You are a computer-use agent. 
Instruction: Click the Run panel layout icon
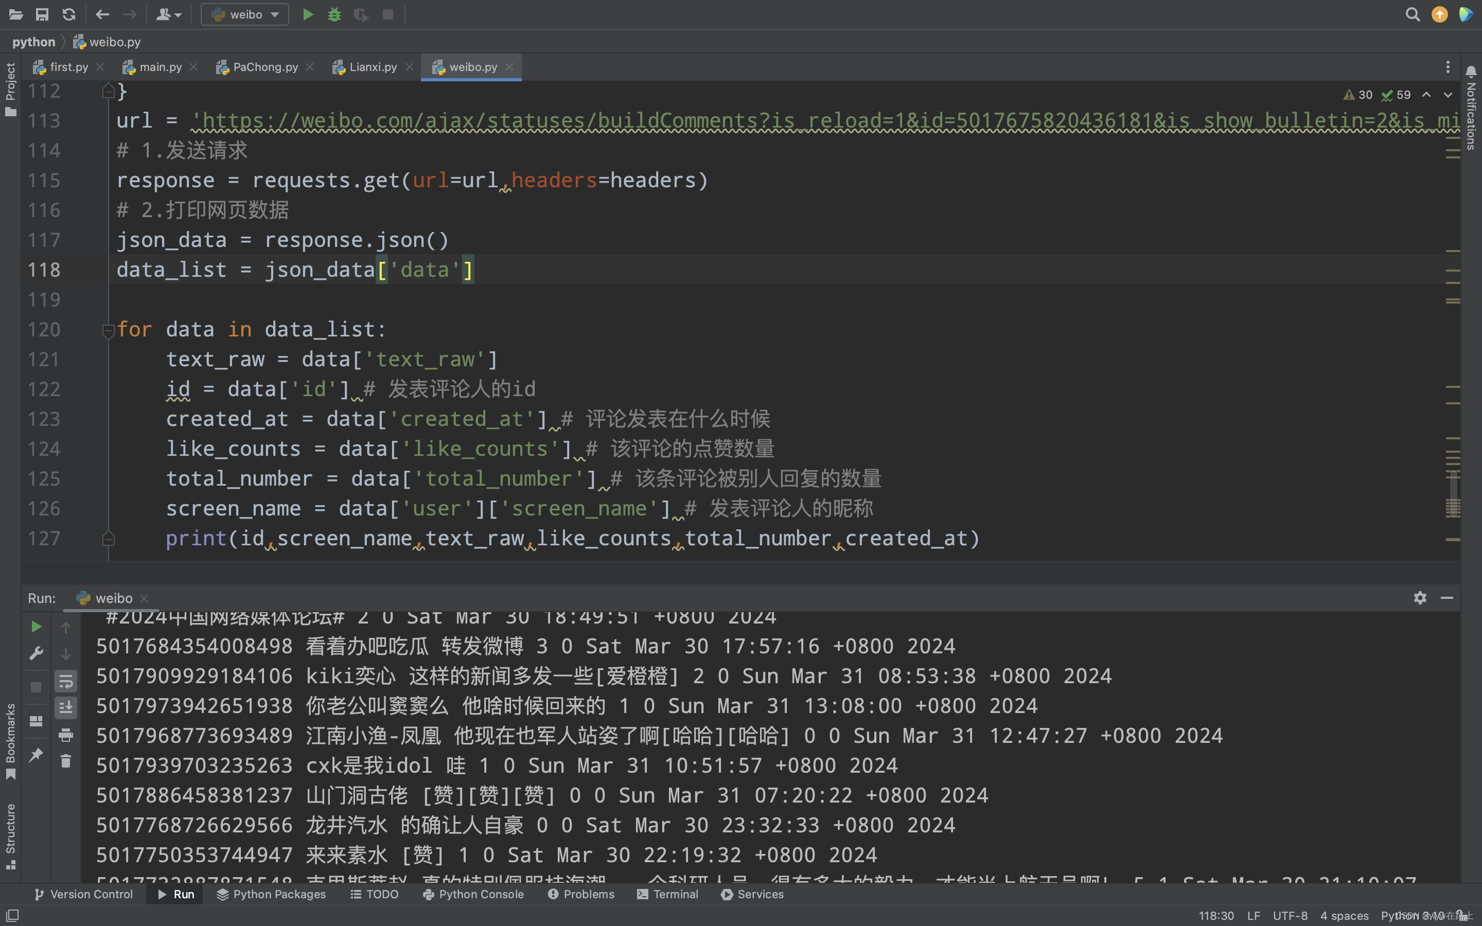[36, 721]
